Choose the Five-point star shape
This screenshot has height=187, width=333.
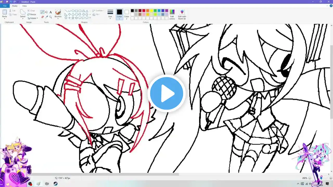coord(73,18)
